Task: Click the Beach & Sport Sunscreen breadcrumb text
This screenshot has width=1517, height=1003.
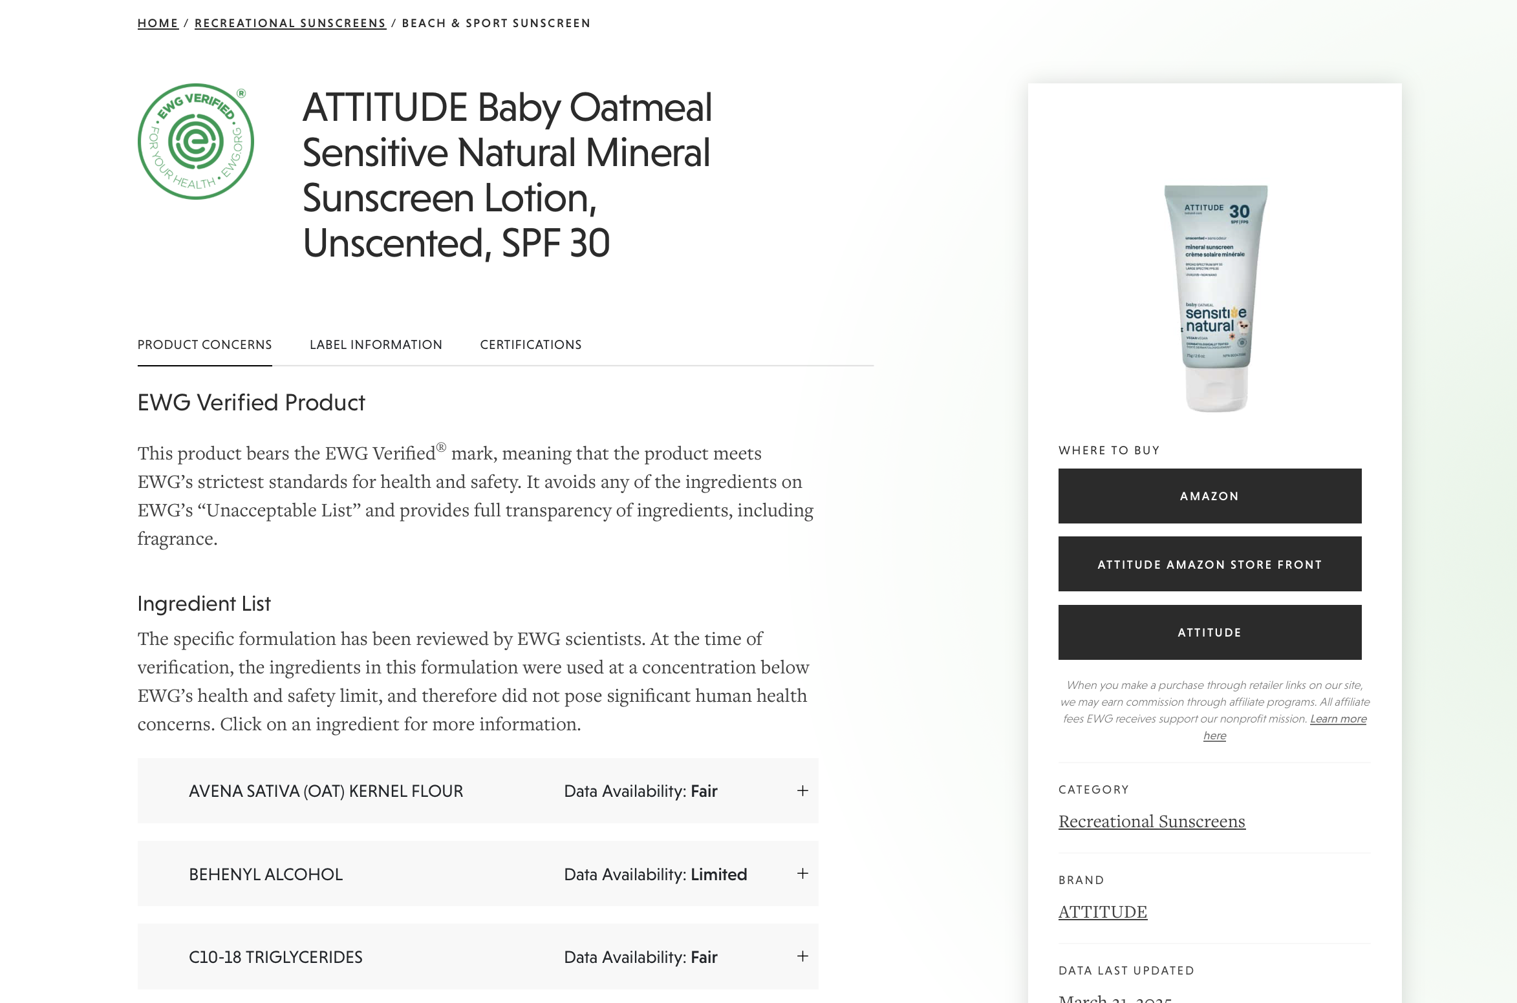Action: [x=496, y=23]
